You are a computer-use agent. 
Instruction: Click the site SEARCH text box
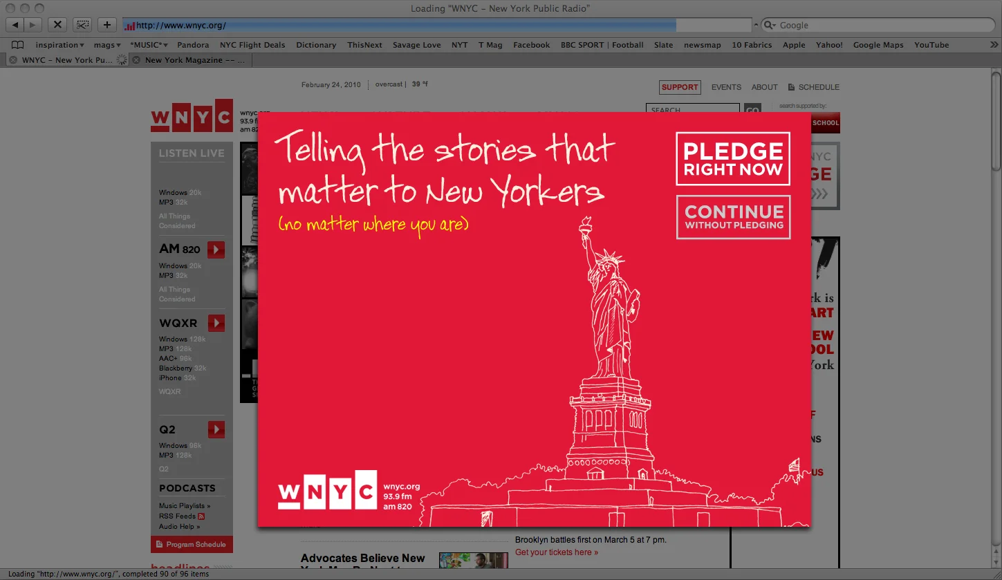[693, 108]
